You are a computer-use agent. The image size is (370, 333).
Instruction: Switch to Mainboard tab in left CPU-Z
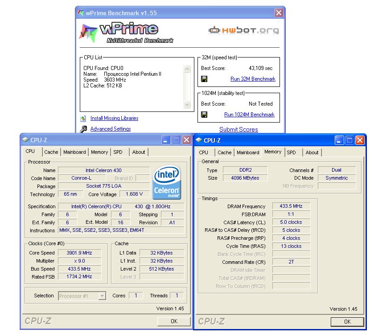tap(74, 152)
